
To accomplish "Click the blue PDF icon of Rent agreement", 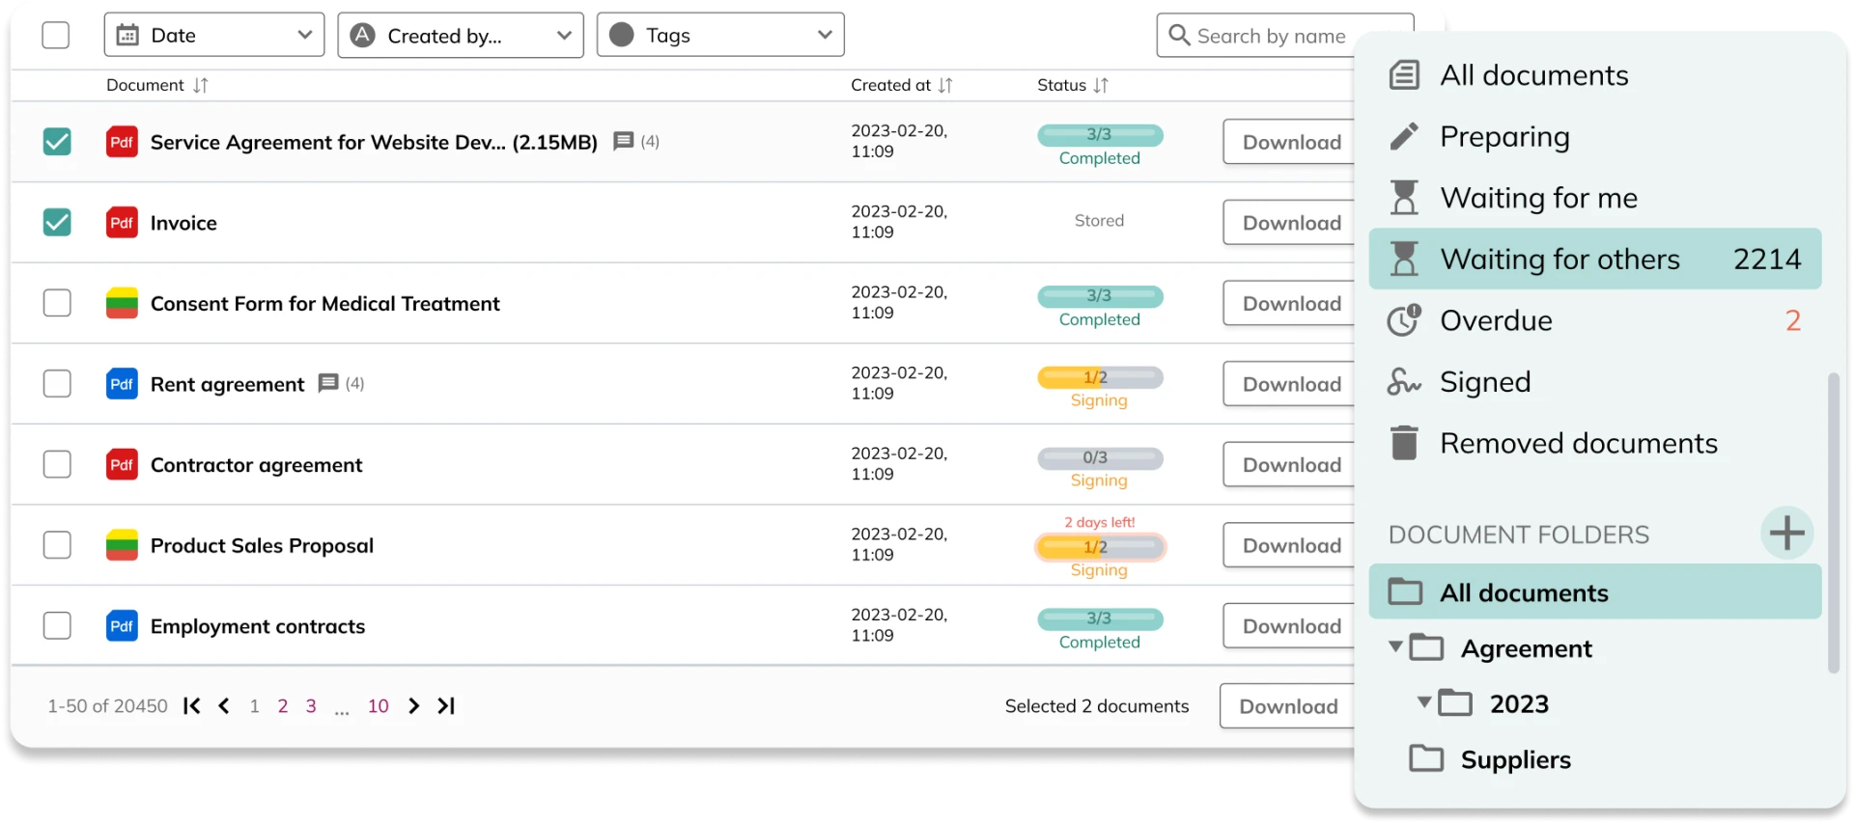I will tap(122, 384).
